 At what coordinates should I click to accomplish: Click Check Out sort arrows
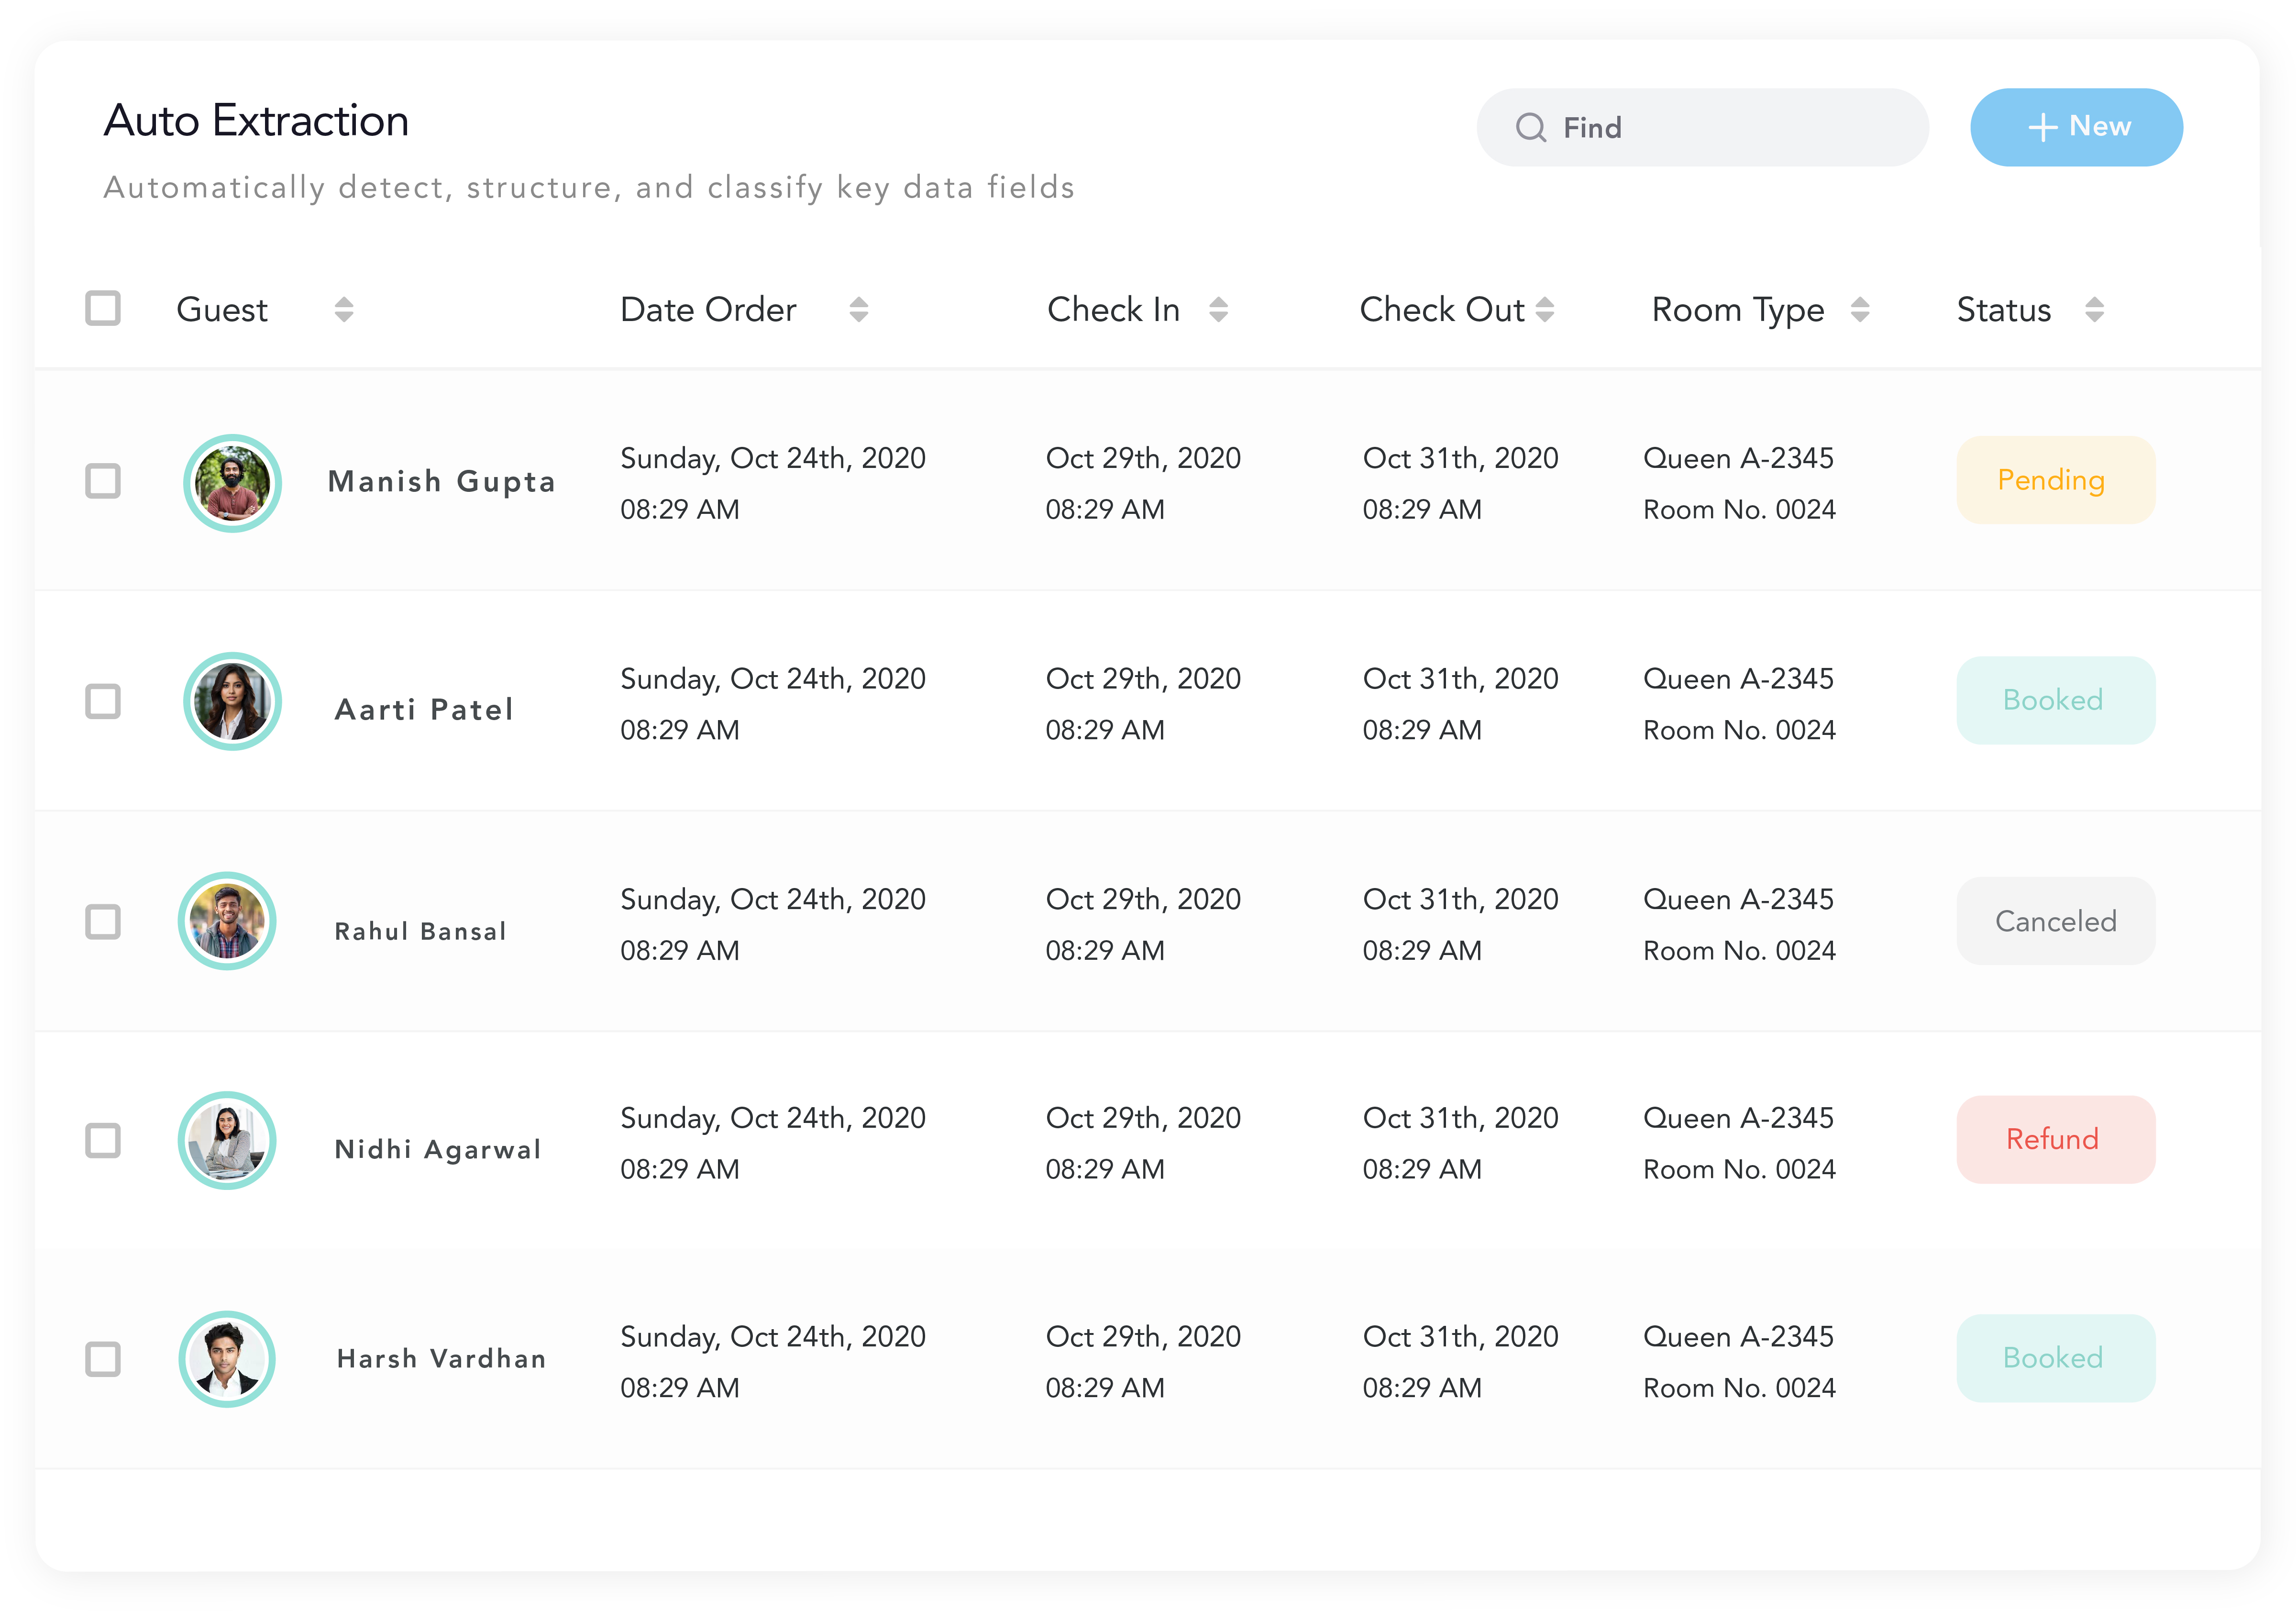1545,309
